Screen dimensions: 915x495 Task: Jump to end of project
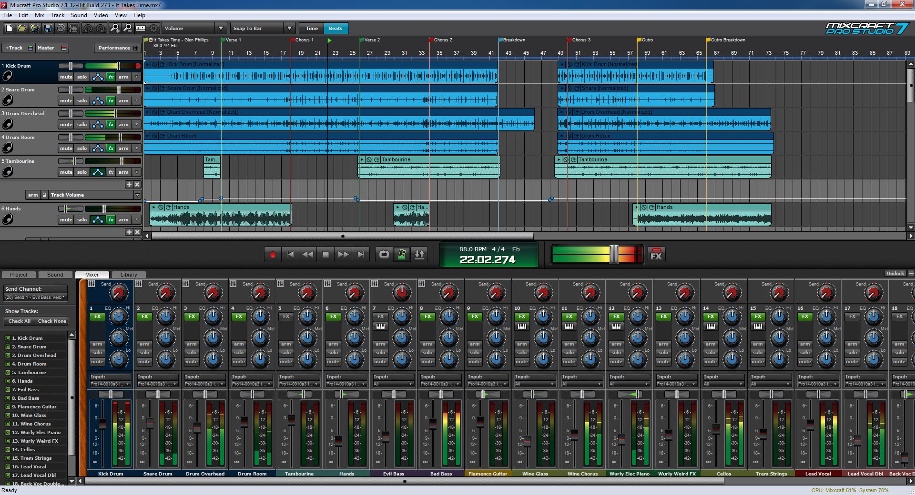(361, 255)
